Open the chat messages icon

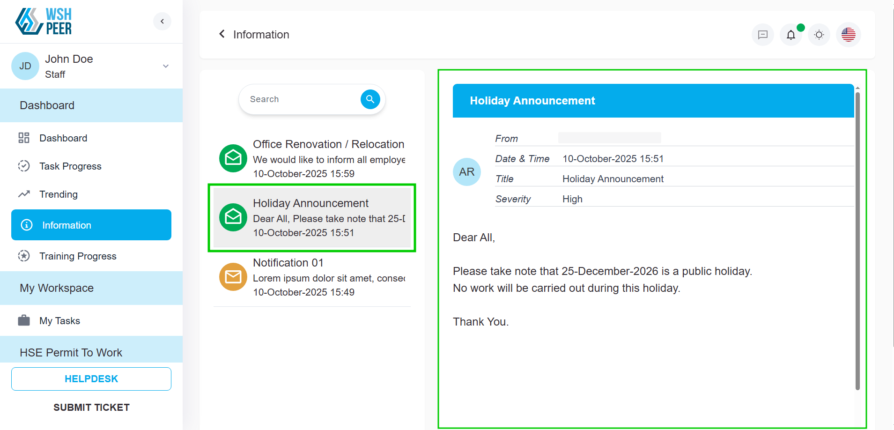pyautogui.click(x=762, y=35)
